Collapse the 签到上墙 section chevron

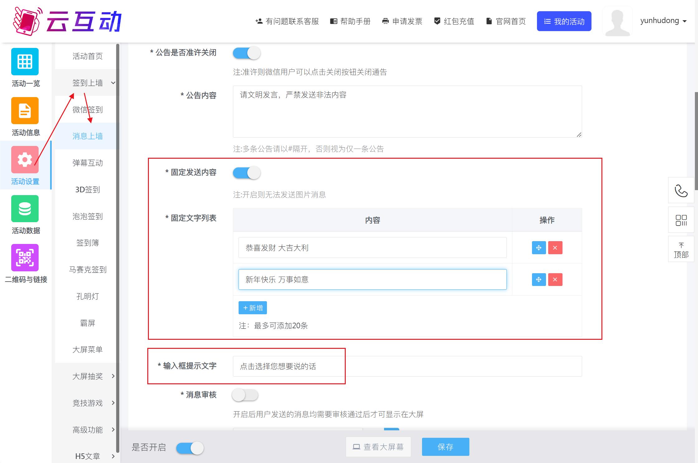pos(113,83)
